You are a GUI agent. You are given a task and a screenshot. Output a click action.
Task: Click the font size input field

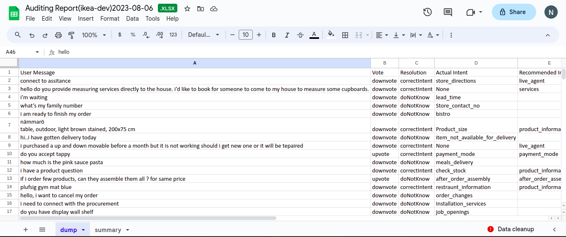pos(245,35)
